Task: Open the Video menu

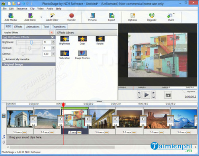Action: click(41, 9)
